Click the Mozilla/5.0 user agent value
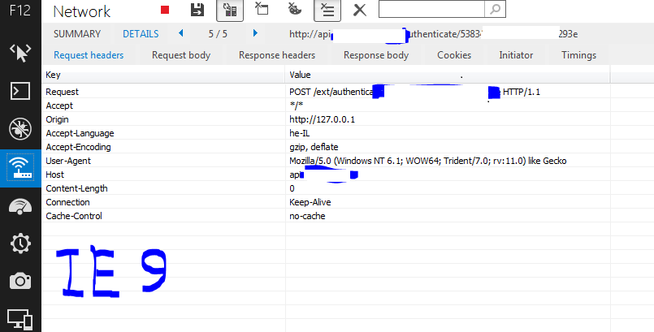654x332 pixels. coord(428,161)
